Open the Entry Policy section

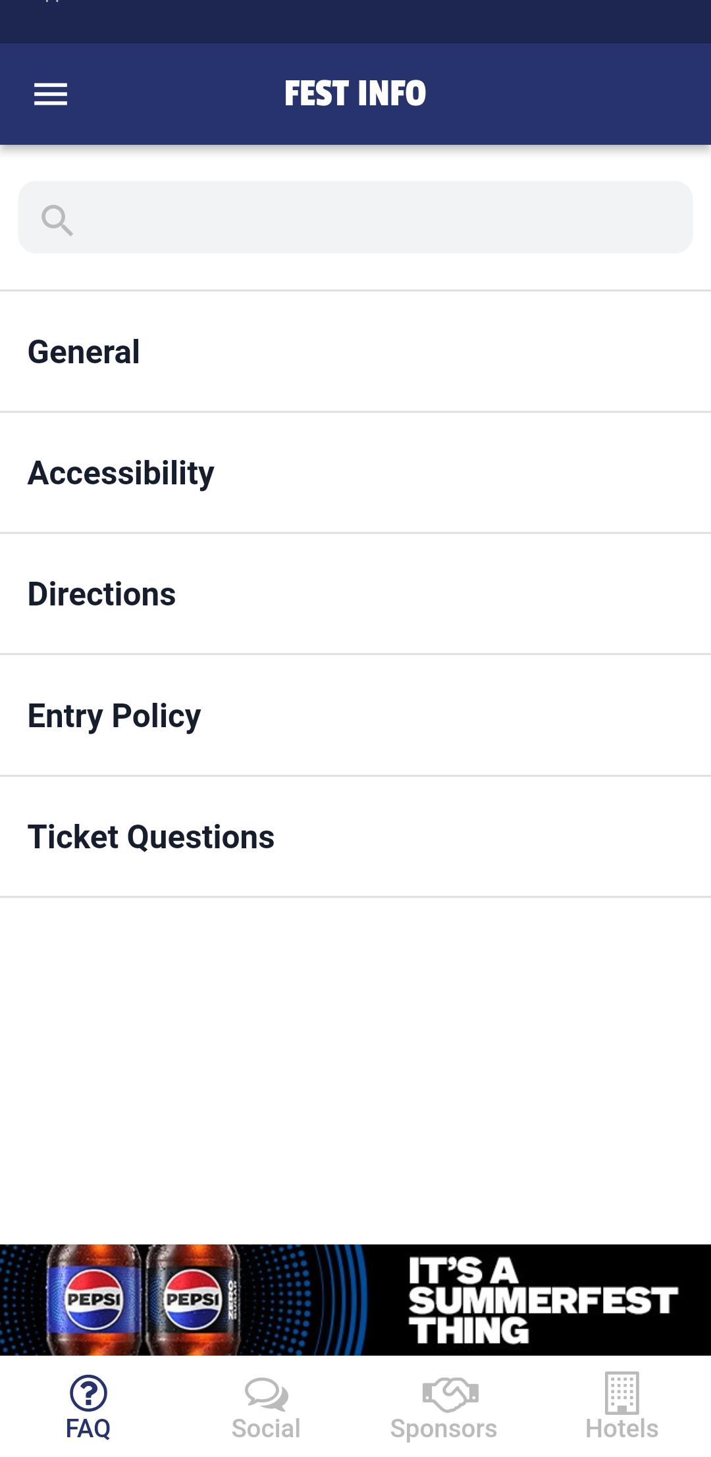[355, 715]
